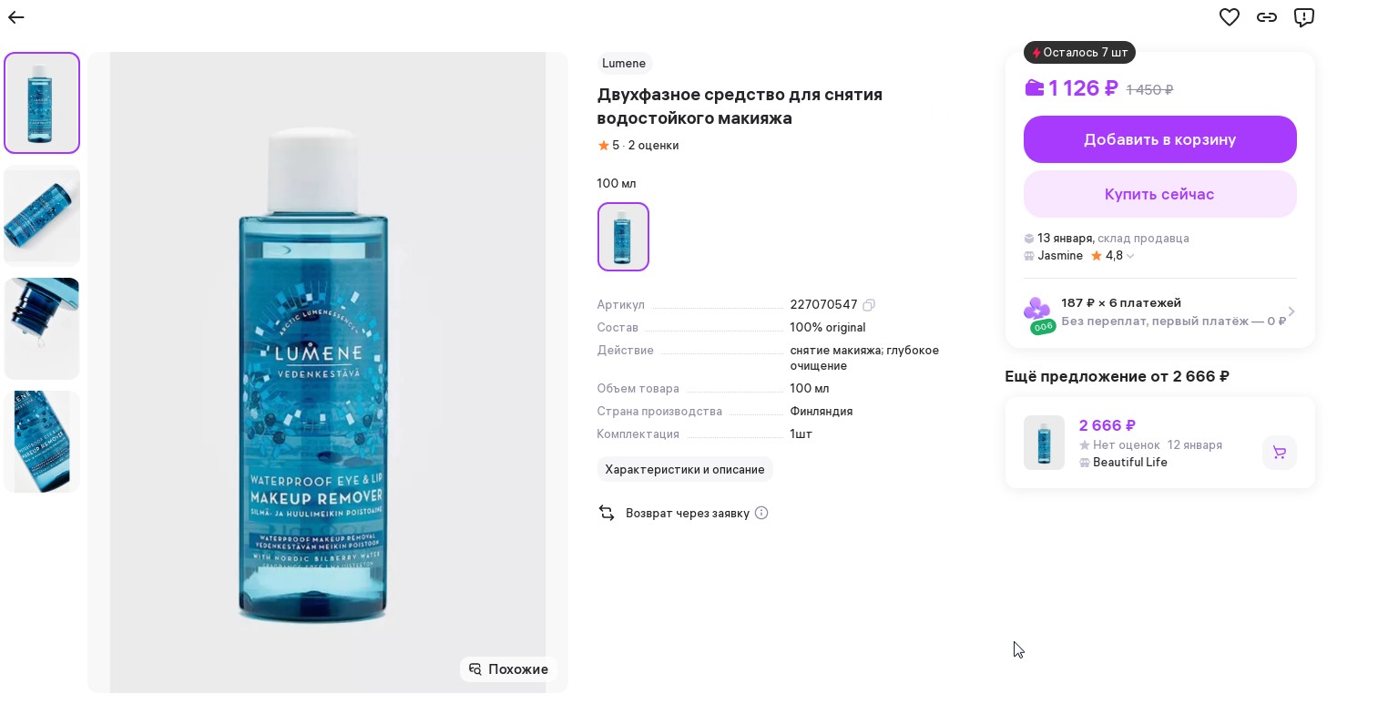
Task: Expand Характеристики и описание section
Action: pyautogui.click(x=685, y=470)
